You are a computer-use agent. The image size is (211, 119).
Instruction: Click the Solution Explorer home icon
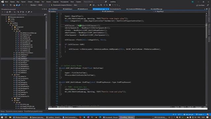(x=7, y=12)
